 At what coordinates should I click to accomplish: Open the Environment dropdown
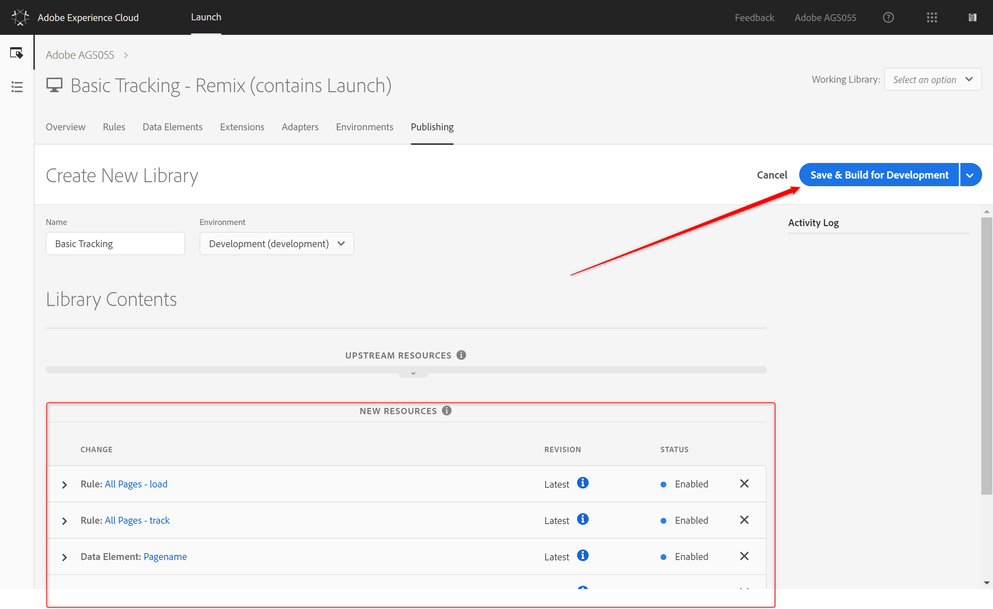point(277,244)
